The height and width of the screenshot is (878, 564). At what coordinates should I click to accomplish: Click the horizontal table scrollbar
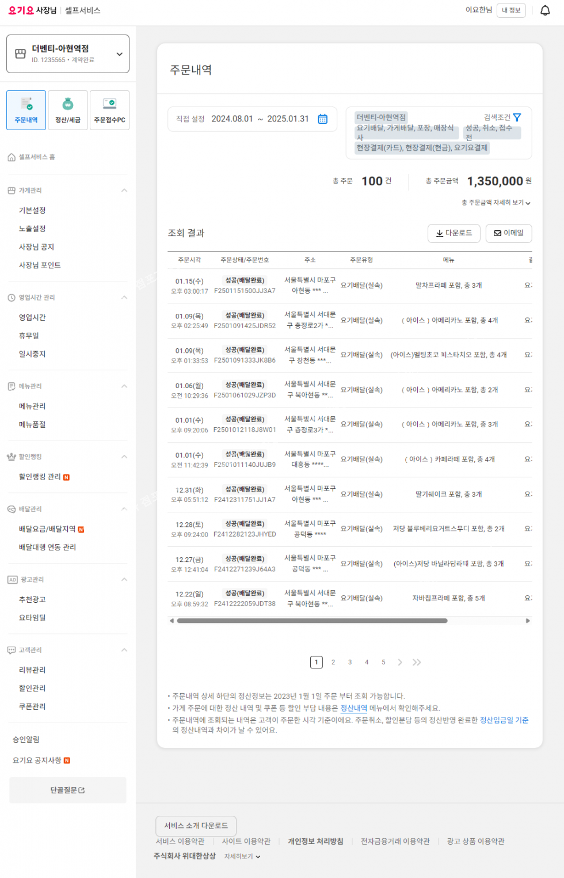point(312,621)
